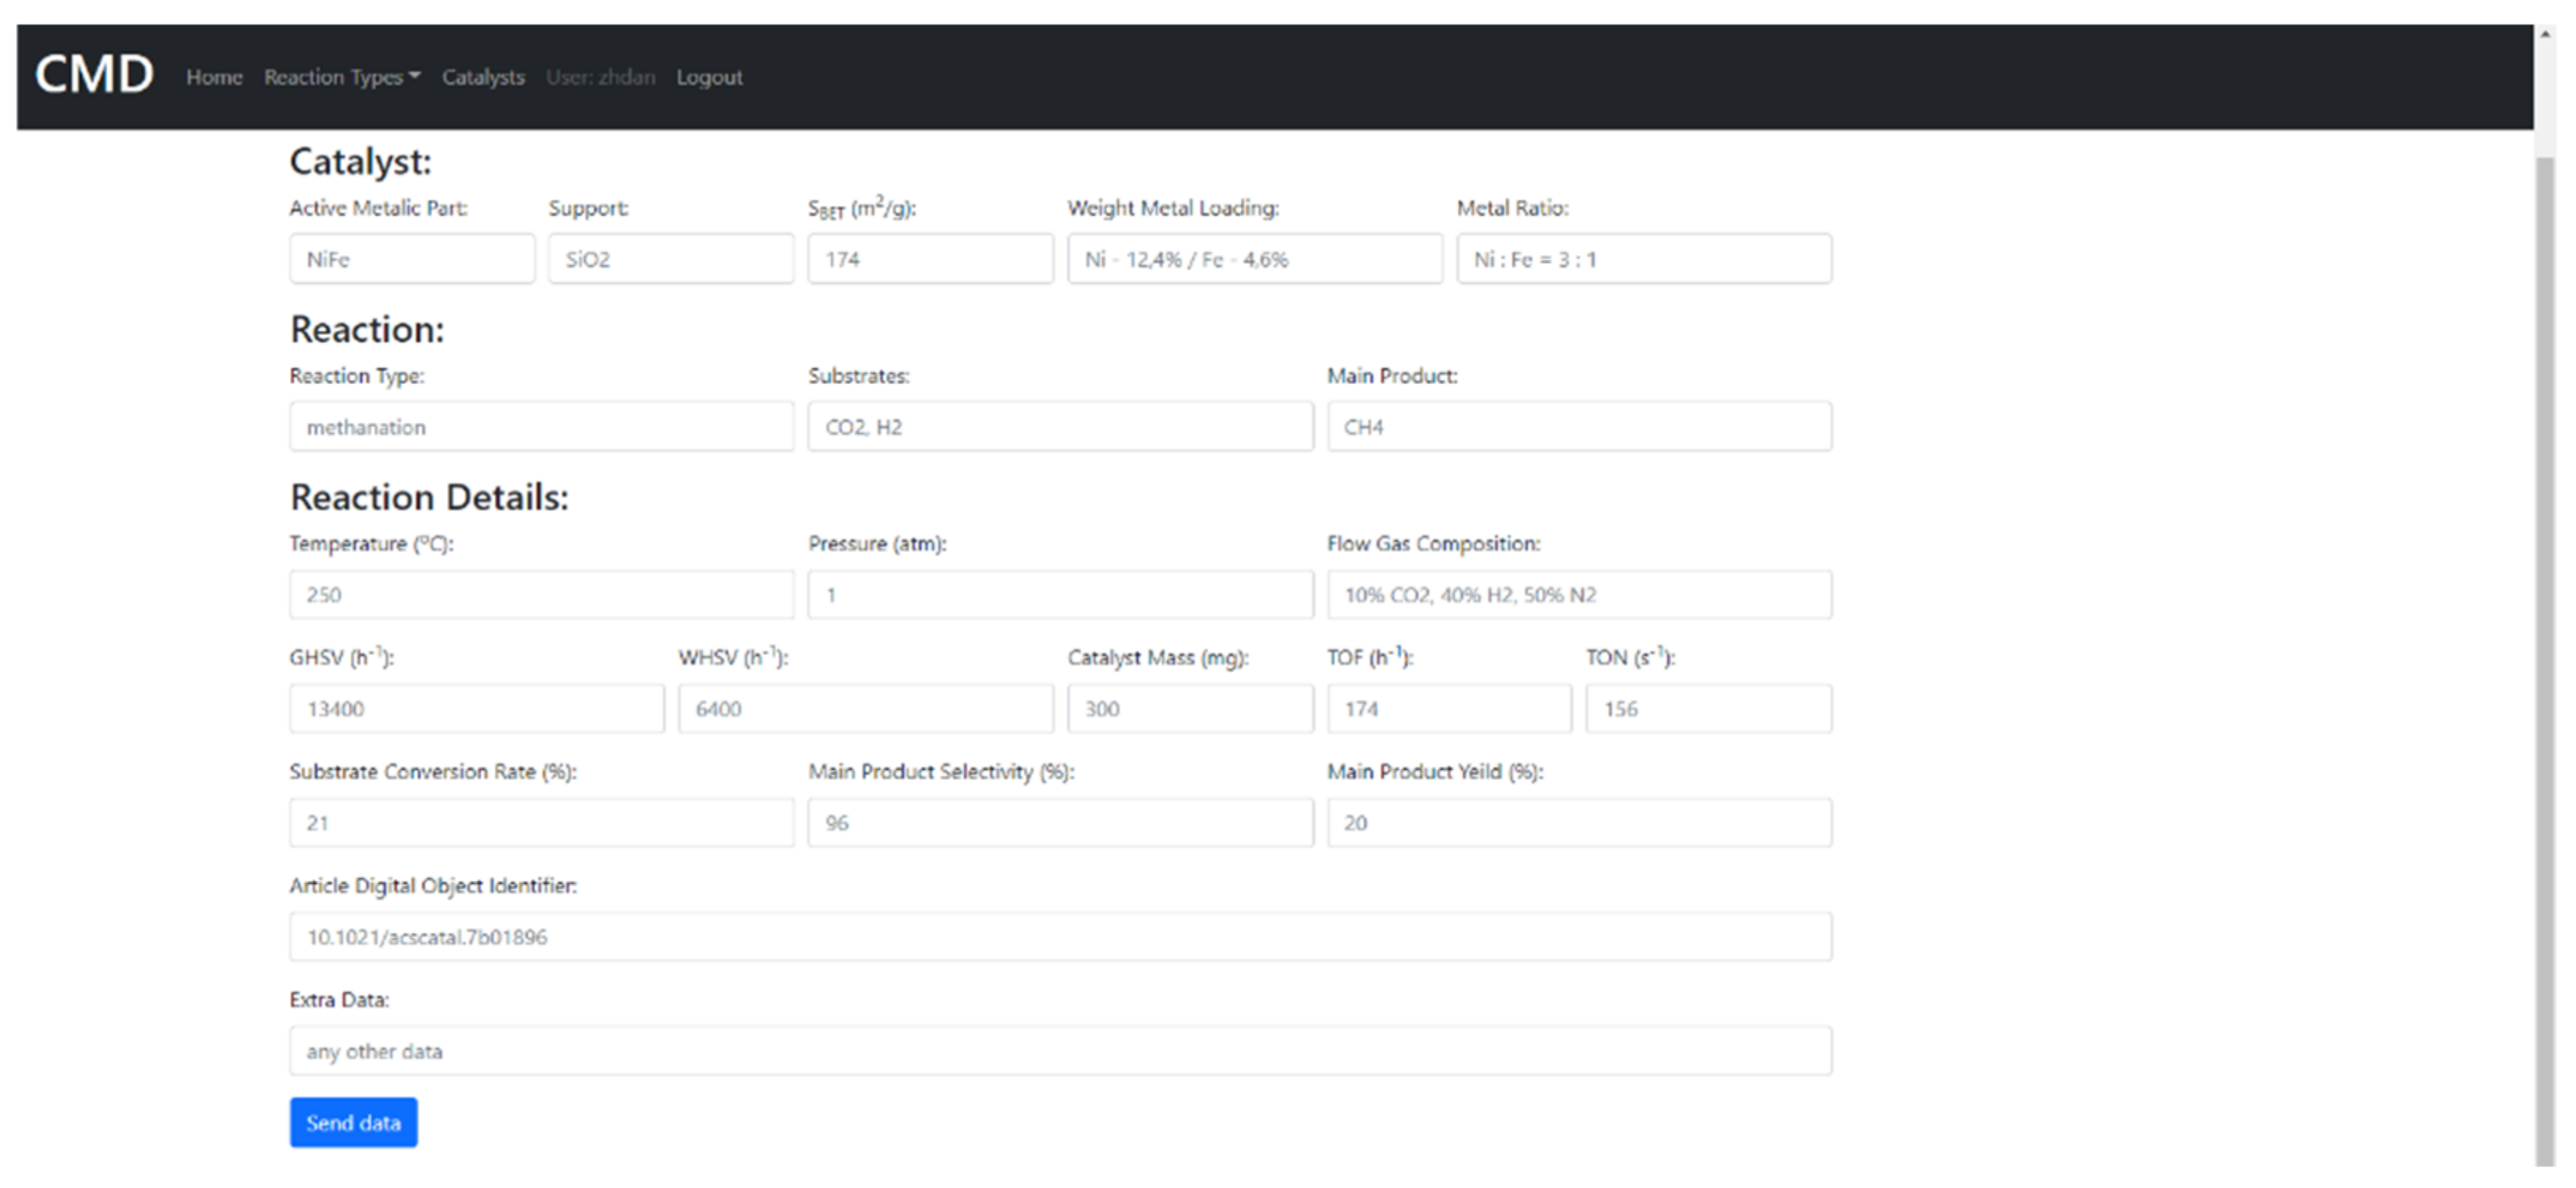Focus the Reaction Type field
Viewport: 2576px width, 1188px height.
[541, 427]
